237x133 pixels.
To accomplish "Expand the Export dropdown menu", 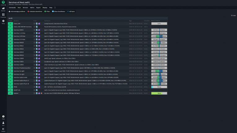I will (38, 7).
